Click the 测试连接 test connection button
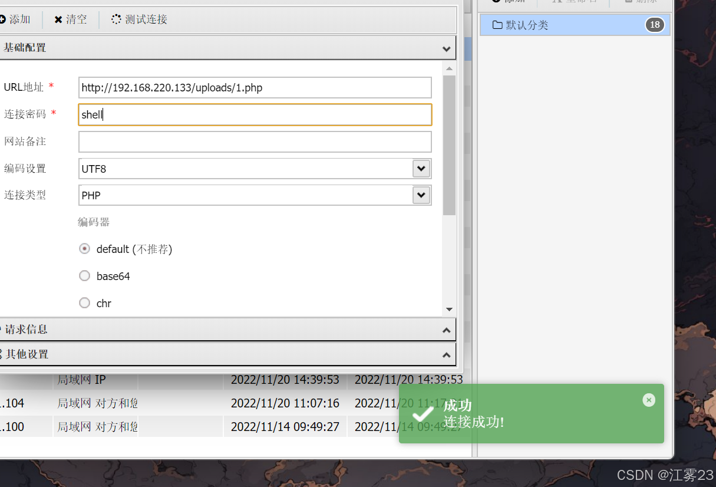Viewport: 716px width, 487px height. [138, 19]
